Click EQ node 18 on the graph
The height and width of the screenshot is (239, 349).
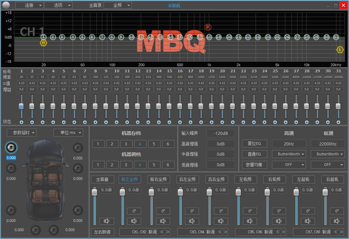pyautogui.click(x=209, y=37)
